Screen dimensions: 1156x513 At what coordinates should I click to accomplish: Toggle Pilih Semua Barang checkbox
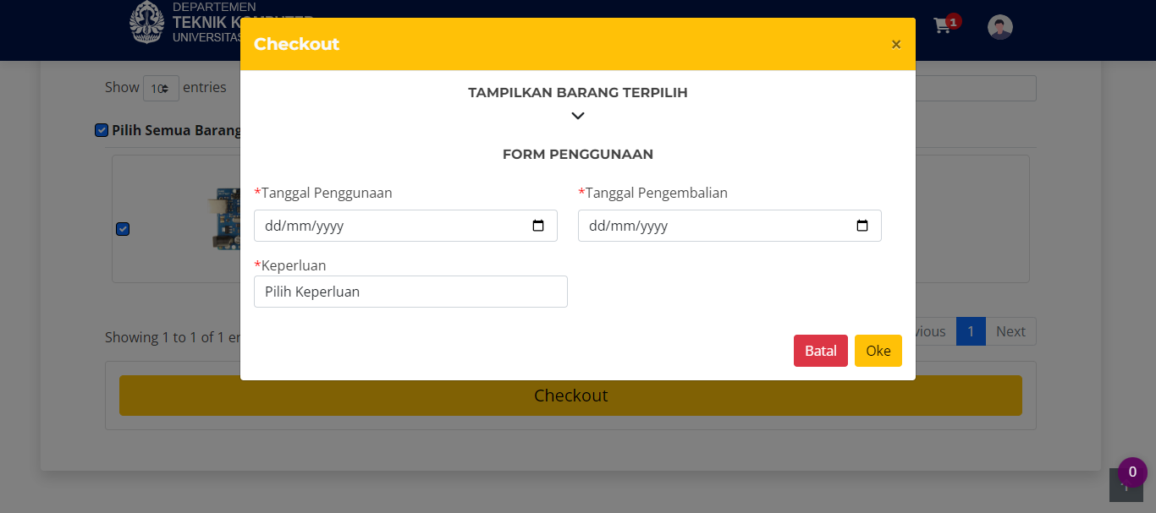[x=102, y=130]
